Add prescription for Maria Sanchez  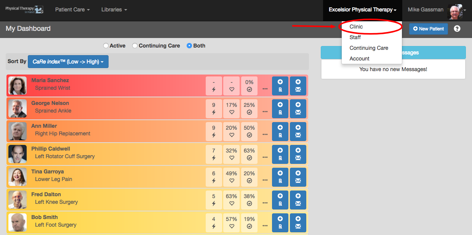tap(280, 86)
